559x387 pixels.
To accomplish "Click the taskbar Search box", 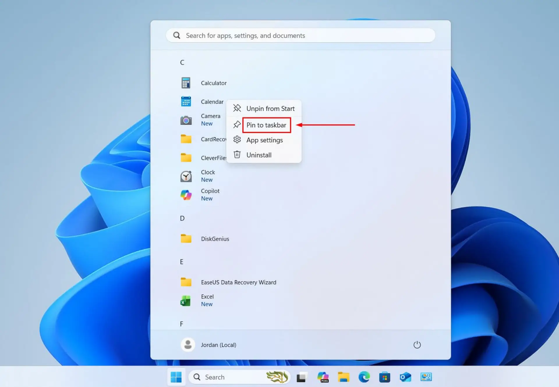I will point(239,377).
